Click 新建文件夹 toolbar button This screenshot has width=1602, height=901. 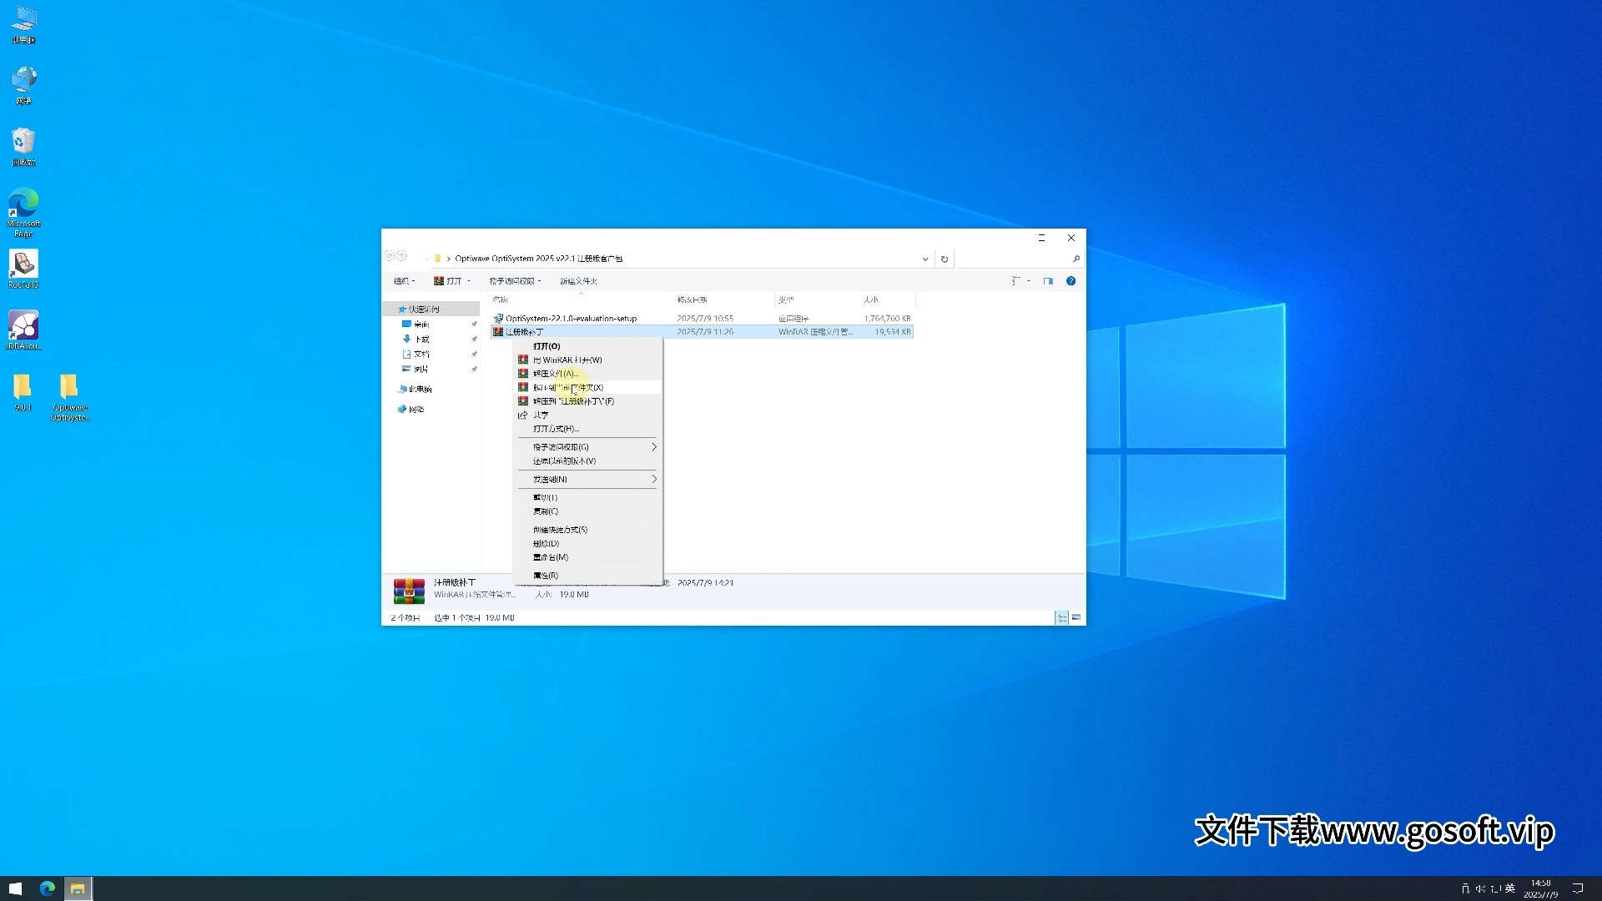[x=578, y=281]
